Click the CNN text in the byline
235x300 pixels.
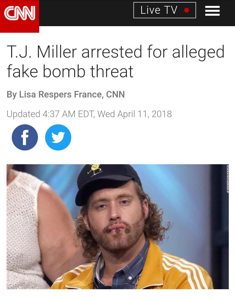(x=115, y=94)
